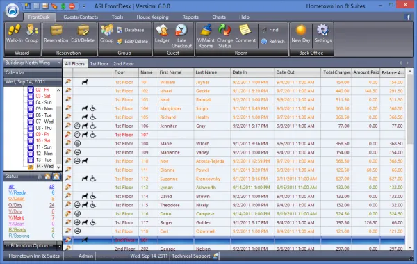Filter rooms by V/Ready status
The height and width of the screenshot is (264, 417).
click(x=17, y=192)
